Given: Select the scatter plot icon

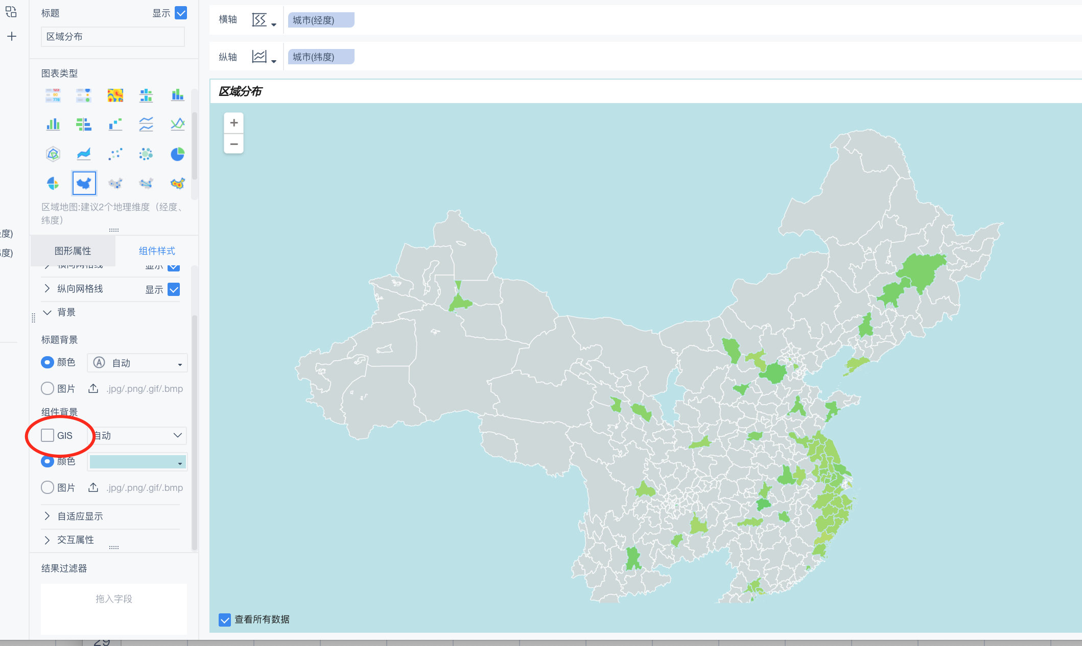Looking at the screenshot, I should (x=115, y=154).
